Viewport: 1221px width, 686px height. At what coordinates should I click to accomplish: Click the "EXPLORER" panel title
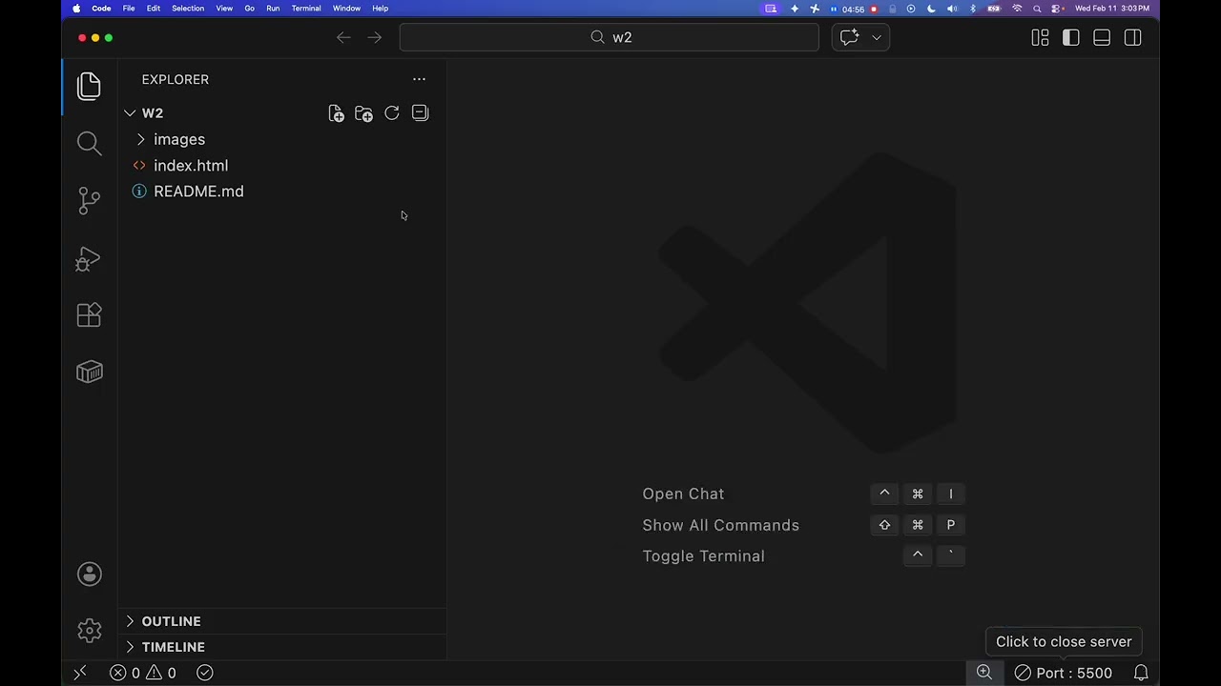[176, 80]
